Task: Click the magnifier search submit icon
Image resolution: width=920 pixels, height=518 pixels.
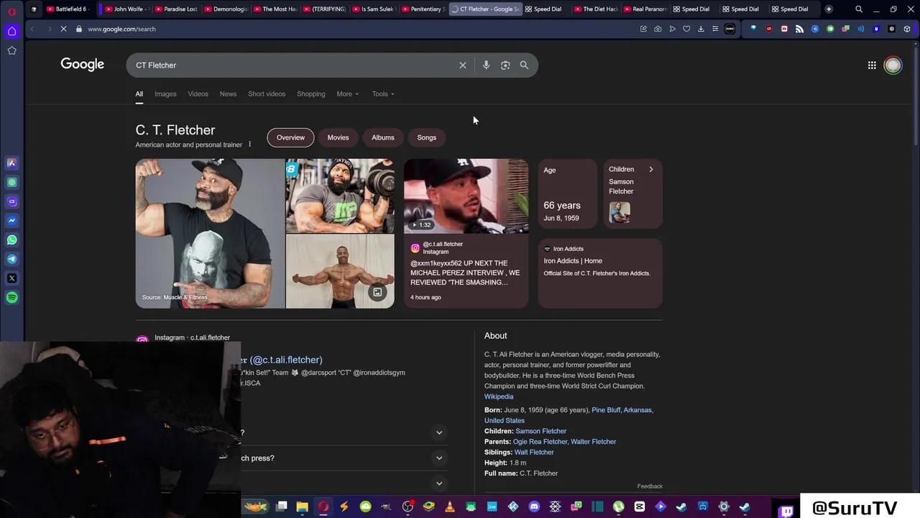Action: 524,65
